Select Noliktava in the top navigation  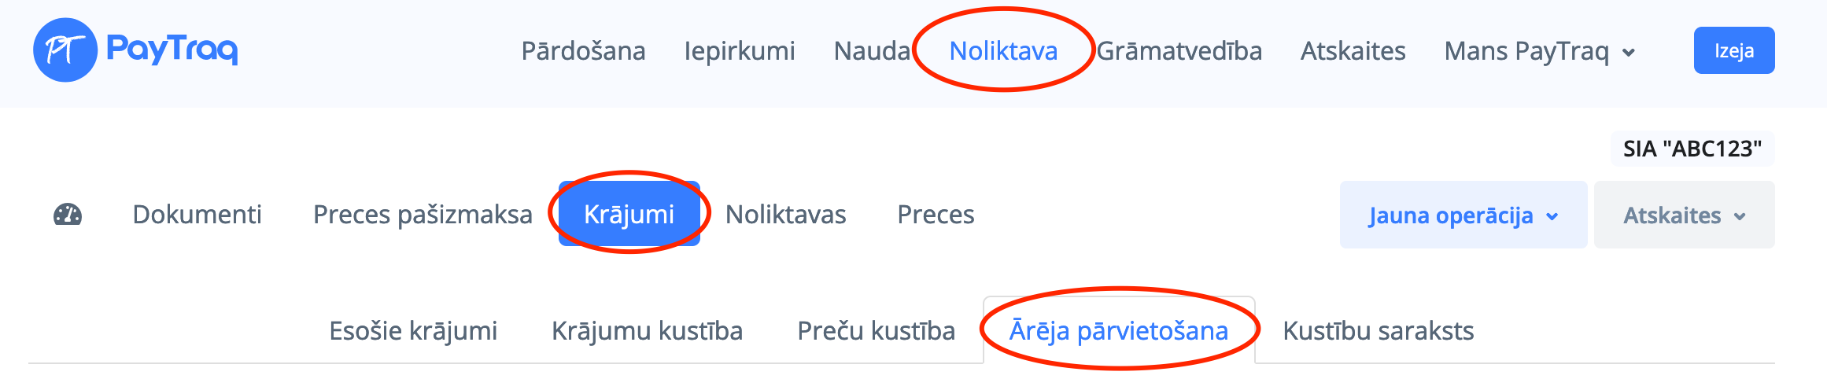[x=1003, y=51]
